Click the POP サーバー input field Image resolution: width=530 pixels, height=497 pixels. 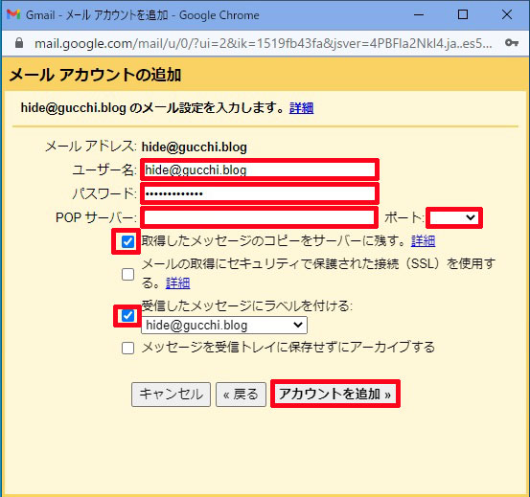click(x=260, y=217)
